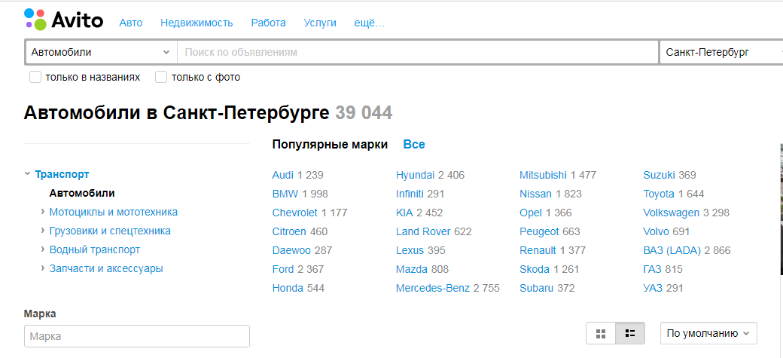Open the Автомобили category dropdown
Viewport: 783px width, 358px height.
point(101,53)
